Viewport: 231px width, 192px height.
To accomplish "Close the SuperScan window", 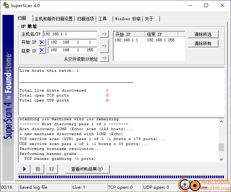I will pos(223,5).
